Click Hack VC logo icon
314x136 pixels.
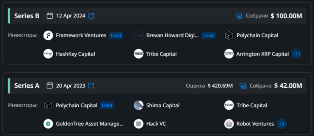click(139, 124)
